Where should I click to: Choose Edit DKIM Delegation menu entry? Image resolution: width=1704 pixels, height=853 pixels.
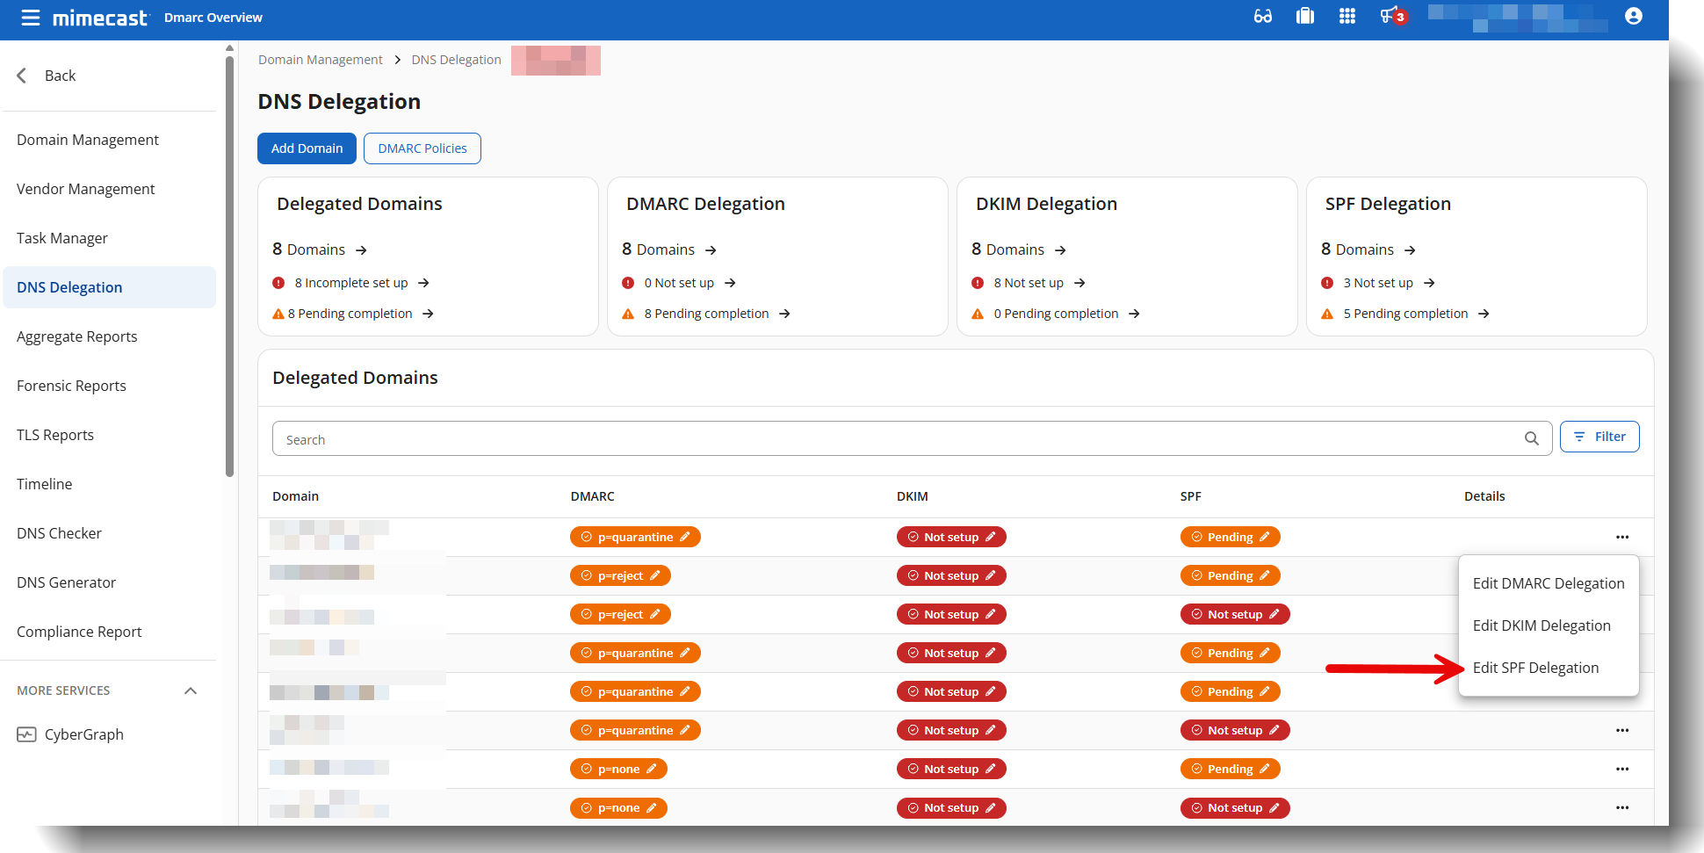(1541, 625)
